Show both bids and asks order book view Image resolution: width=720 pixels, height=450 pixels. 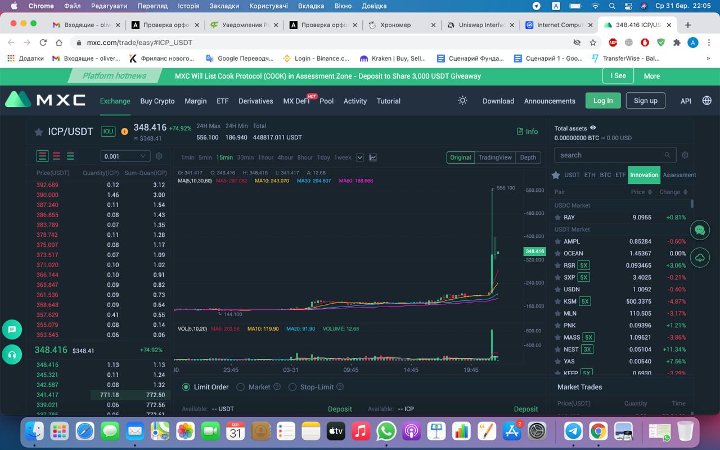(x=43, y=156)
